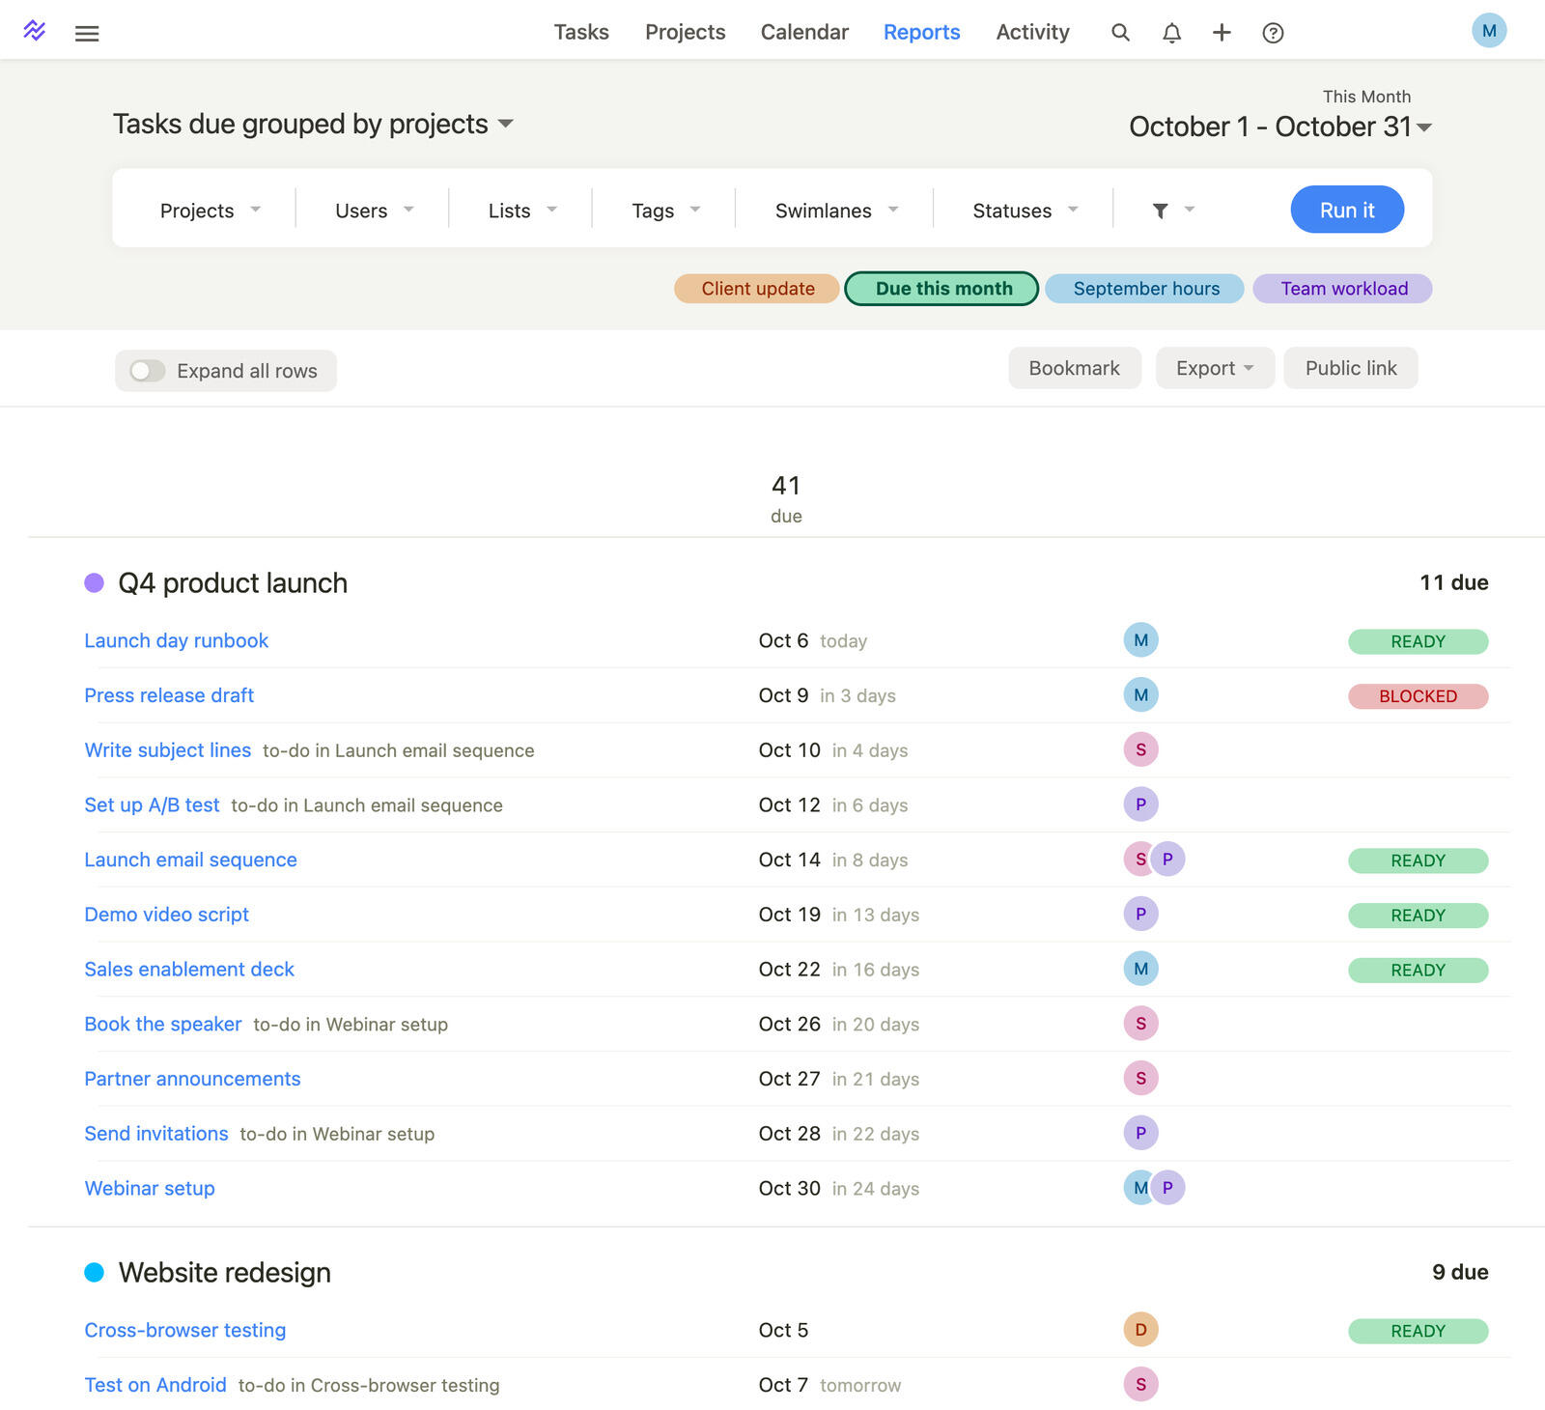Open the Press release draft task
This screenshot has width=1545, height=1410.
[169, 695]
